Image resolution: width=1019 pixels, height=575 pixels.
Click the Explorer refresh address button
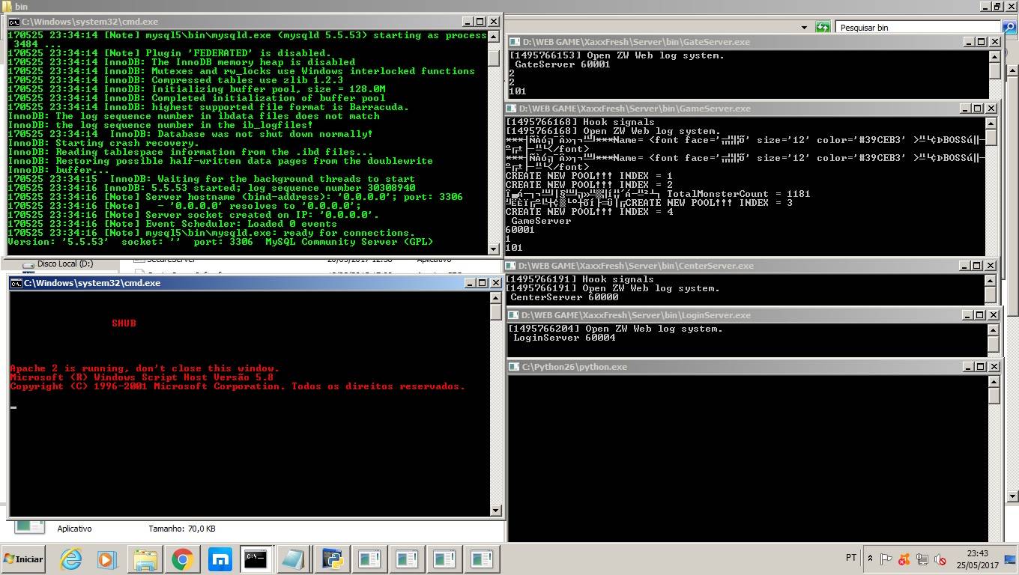[x=823, y=27]
